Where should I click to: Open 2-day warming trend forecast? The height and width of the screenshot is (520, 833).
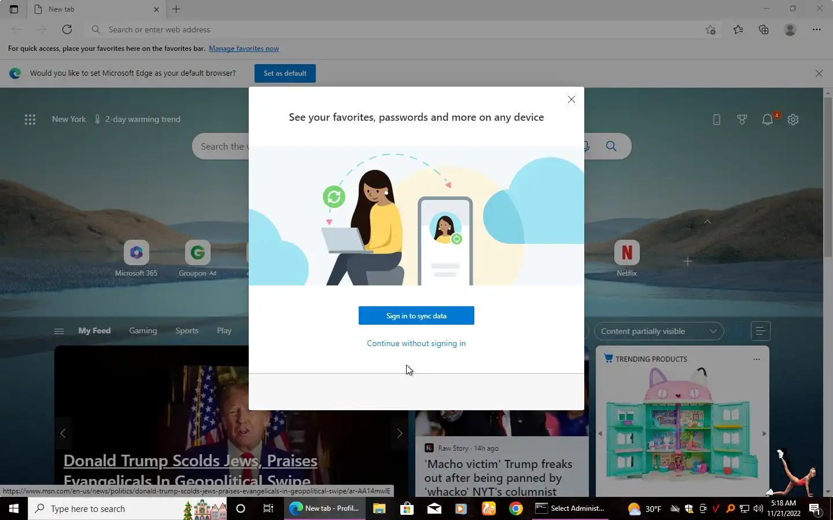[138, 119]
